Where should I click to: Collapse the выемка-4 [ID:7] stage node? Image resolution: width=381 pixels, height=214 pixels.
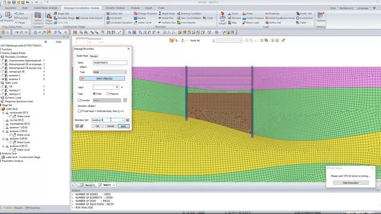[4, 146]
